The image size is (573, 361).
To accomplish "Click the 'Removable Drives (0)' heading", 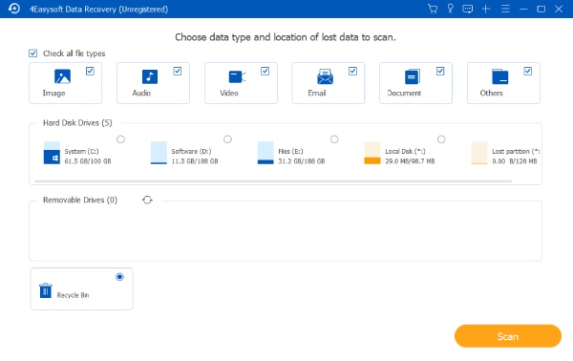I will tap(80, 200).
